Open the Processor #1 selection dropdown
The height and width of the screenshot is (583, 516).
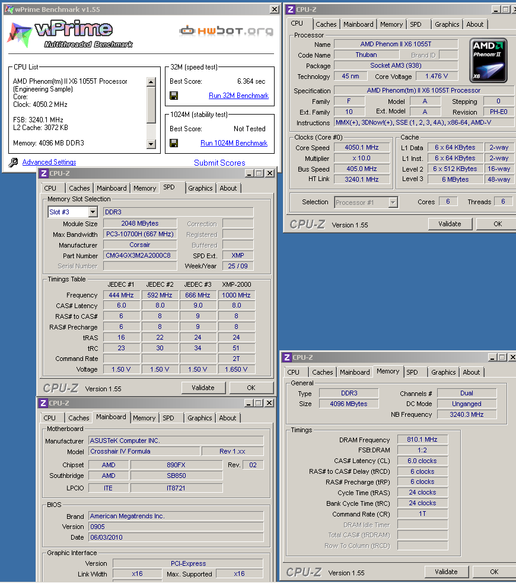coord(393,202)
